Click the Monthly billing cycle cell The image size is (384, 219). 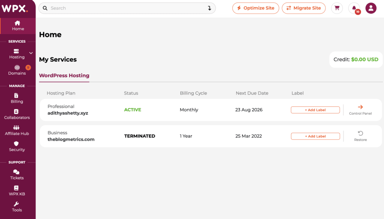pyautogui.click(x=189, y=110)
